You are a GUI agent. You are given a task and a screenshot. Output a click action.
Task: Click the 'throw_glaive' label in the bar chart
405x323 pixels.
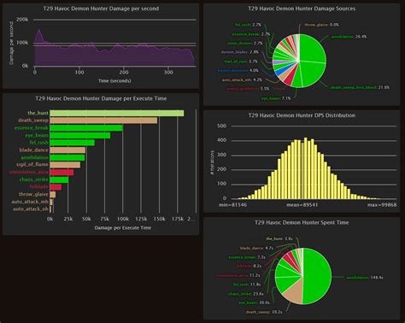coord(33,194)
